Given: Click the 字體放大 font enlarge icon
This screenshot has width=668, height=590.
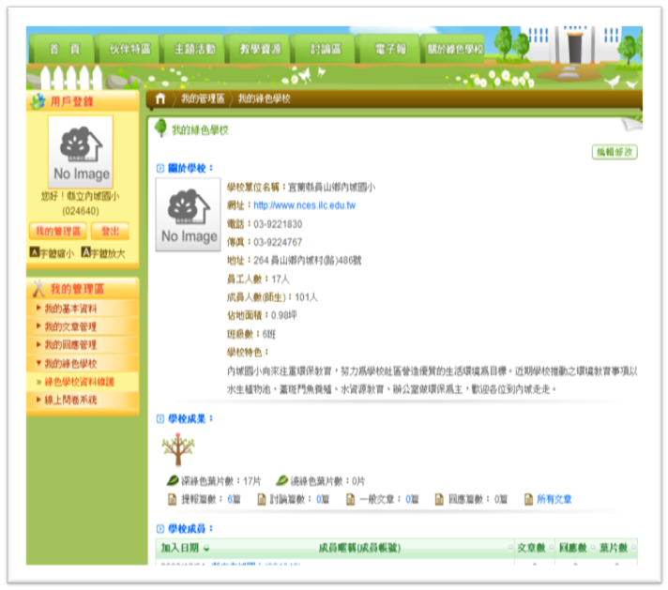Looking at the screenshot, I should coord(85,252).
